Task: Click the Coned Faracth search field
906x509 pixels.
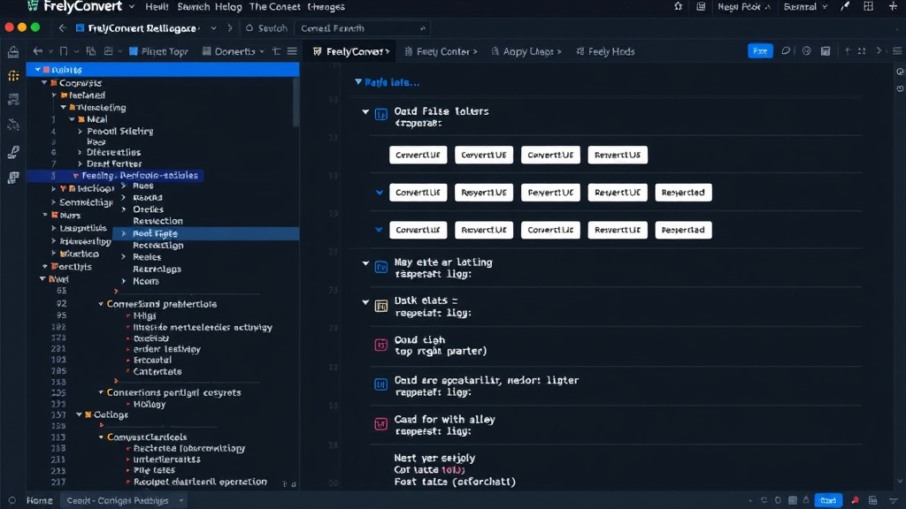Action: 362,28
